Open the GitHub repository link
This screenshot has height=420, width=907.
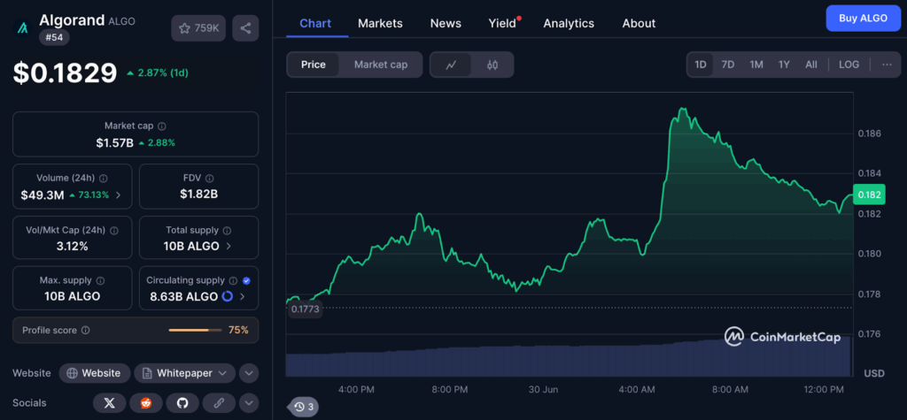[182, 403]
